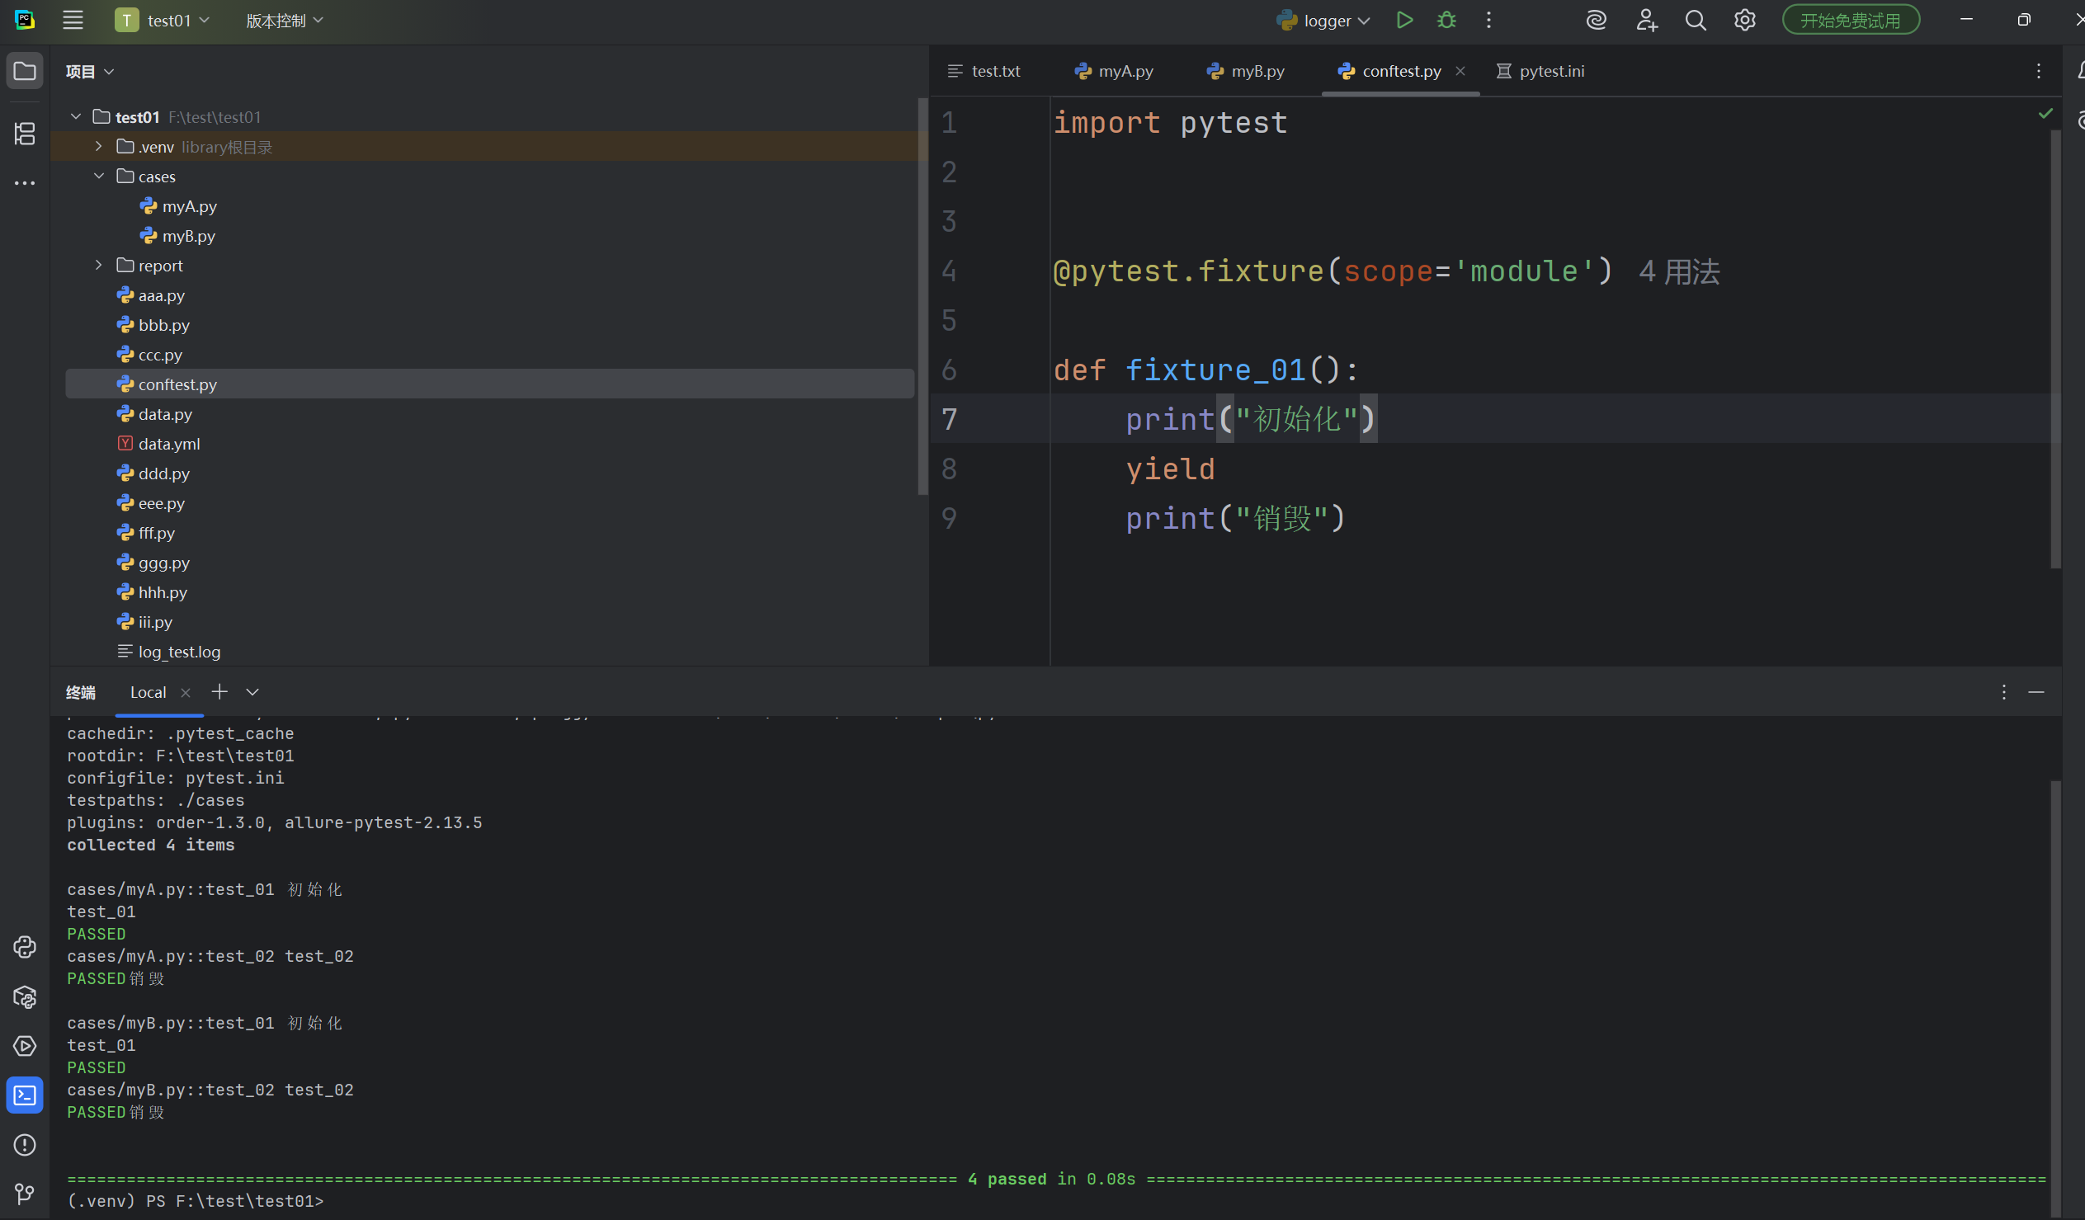
Task: Open the Services tool window icon
Action: (25, 1045)
